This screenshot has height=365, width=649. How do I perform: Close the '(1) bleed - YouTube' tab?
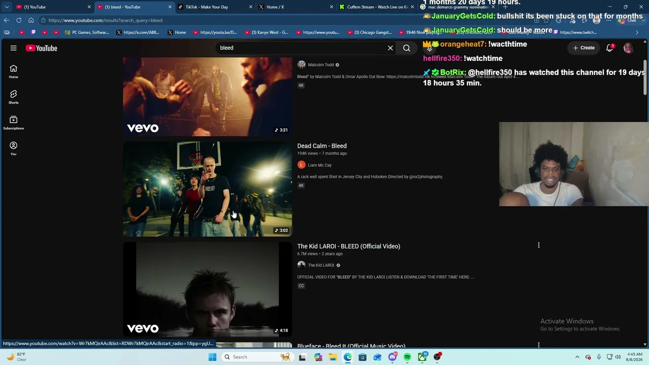[169, 7]
